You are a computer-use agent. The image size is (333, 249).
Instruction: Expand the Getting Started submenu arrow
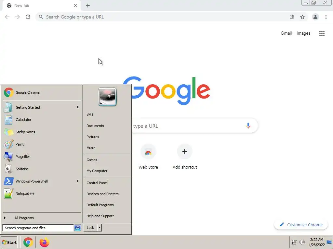pyautogui.click(x=78, y=107)
